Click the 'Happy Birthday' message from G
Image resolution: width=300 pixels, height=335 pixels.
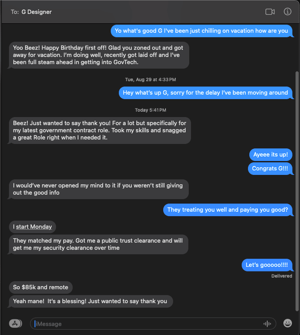99,55
